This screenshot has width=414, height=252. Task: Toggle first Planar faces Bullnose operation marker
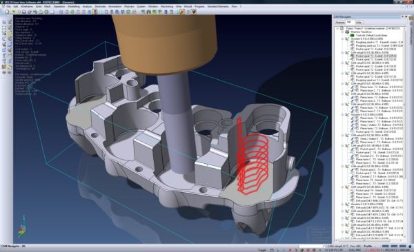(353, 87)
